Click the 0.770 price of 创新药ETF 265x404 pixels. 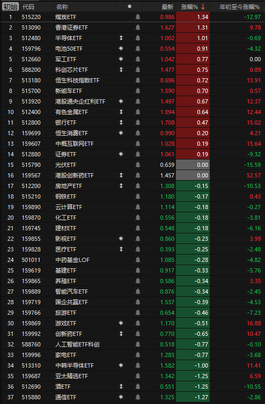click(168, 334)
